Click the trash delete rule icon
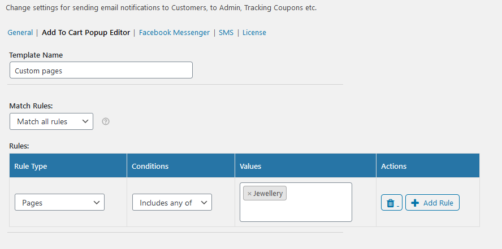This screenshot has width=502, height=249. point(391,203)
